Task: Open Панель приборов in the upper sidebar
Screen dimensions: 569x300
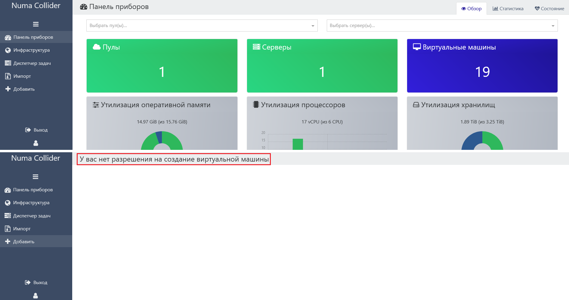Action: [36, 37]
